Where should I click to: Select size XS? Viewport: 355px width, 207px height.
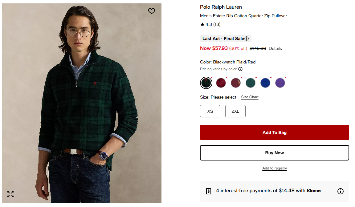point(210,111)
